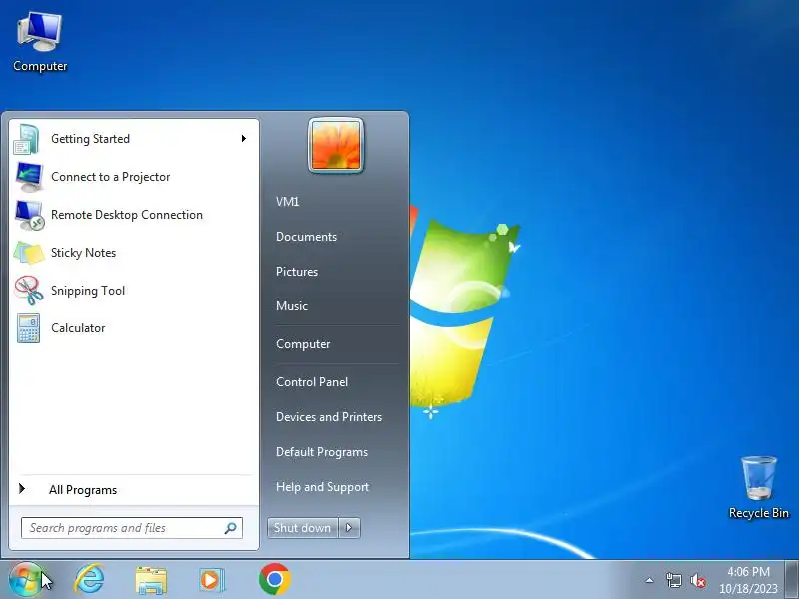
Task: Click the network status tray icon
Action: click(673, 580)
